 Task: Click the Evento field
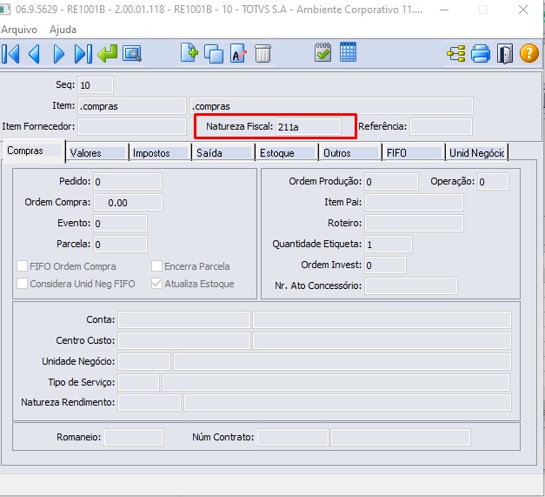click(120, 224)
